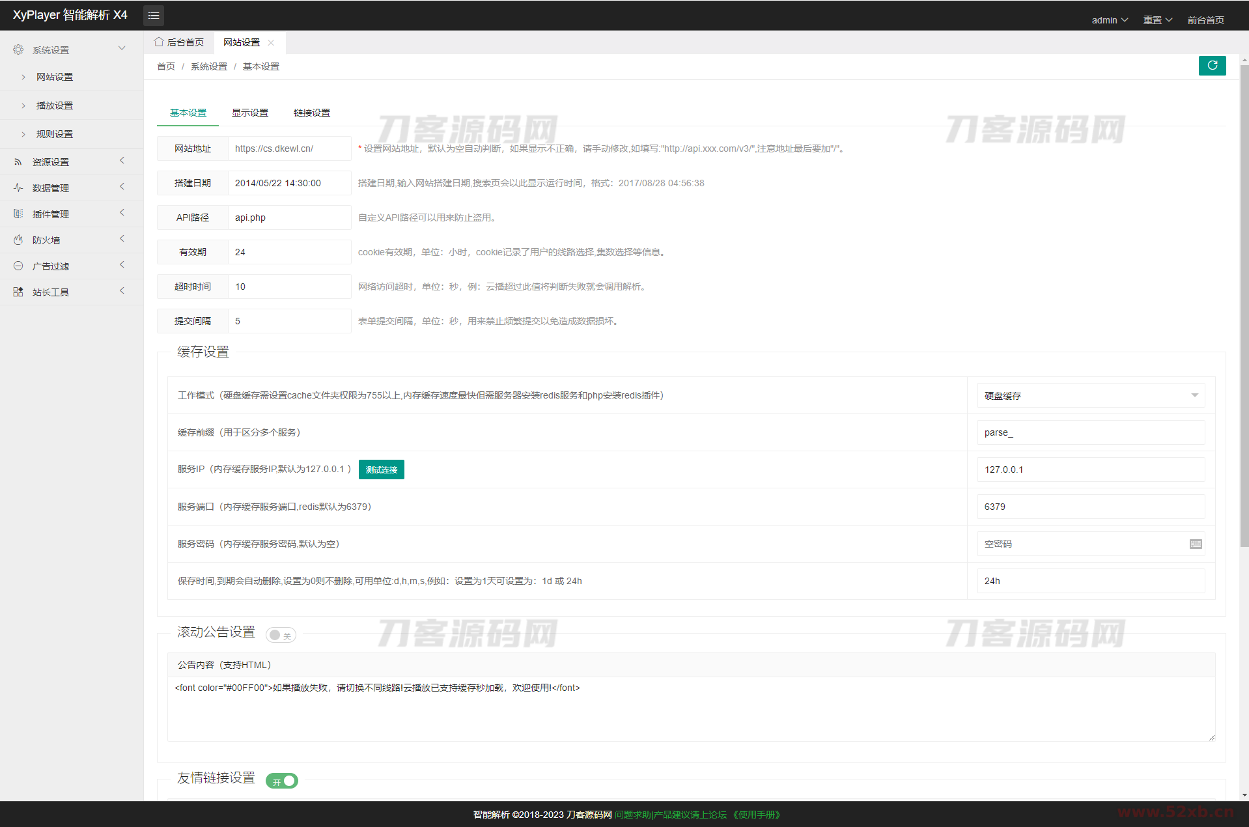Click the hamburger menu collapse icon
1249x827 pixels.
pyautogui.click(x=154, y=16)
